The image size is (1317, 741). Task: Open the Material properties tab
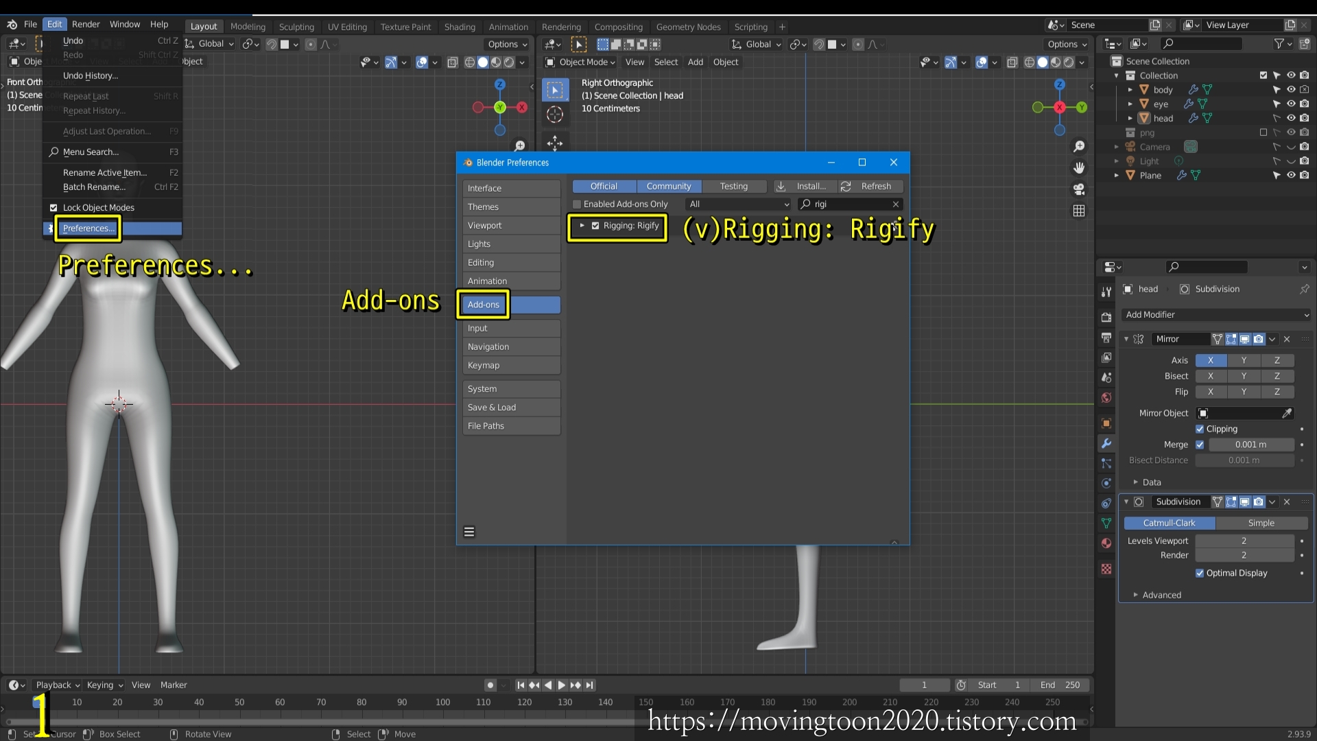1106,543
